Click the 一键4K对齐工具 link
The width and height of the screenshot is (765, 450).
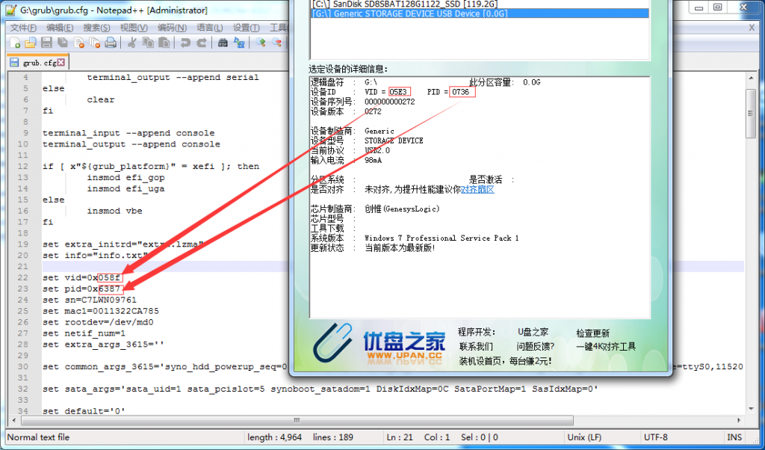coord(606,347)
